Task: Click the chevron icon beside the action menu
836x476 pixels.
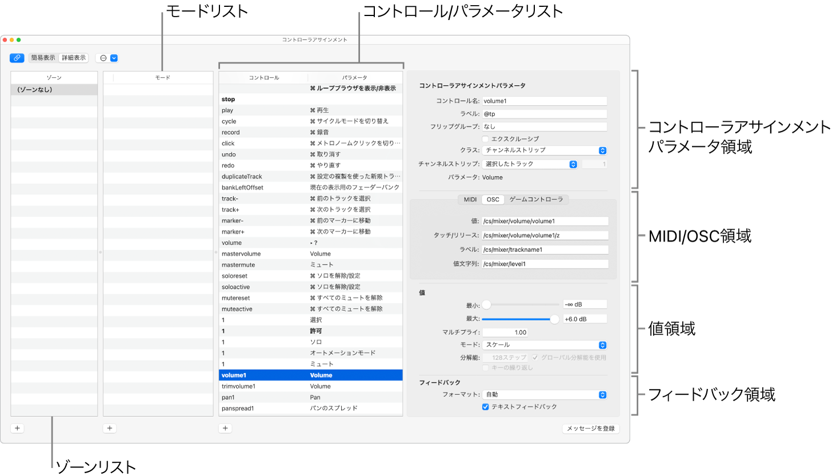Action: tap(114, 58)
